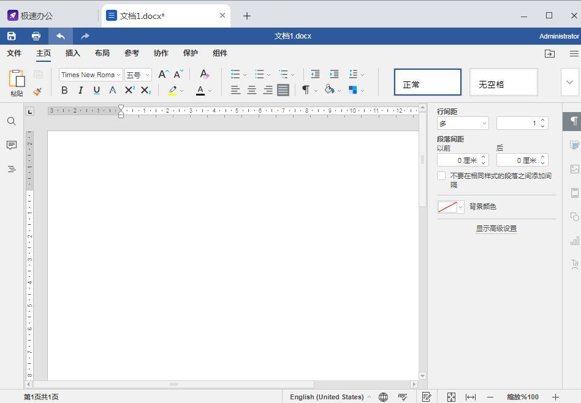Set document language with globe icon
Image resolution: width=581 pixels, height=403 pixels.
tap(383, 397)
